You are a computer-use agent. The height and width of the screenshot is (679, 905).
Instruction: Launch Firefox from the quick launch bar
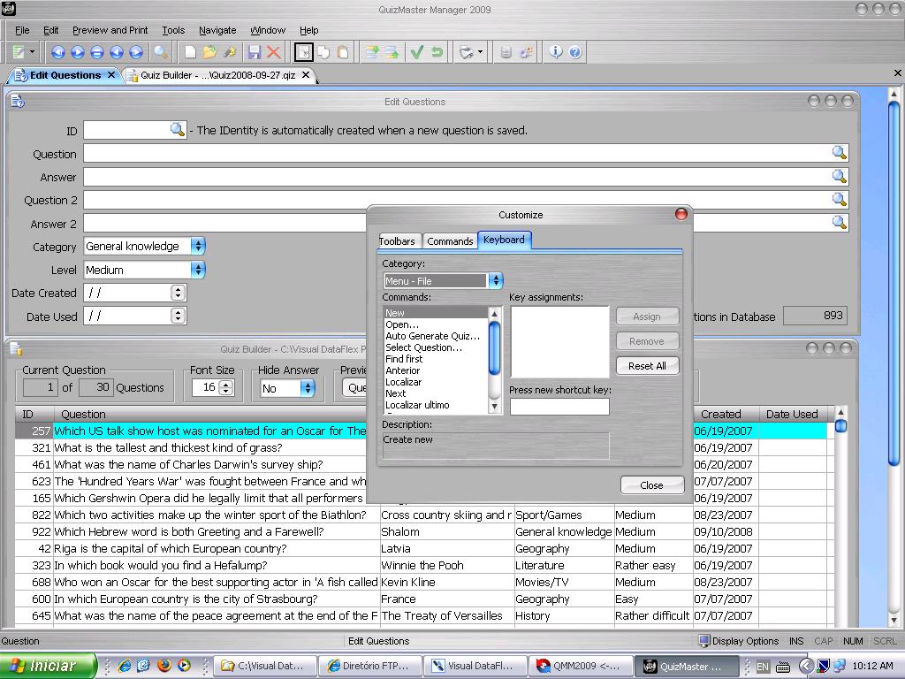pos(164,665)
